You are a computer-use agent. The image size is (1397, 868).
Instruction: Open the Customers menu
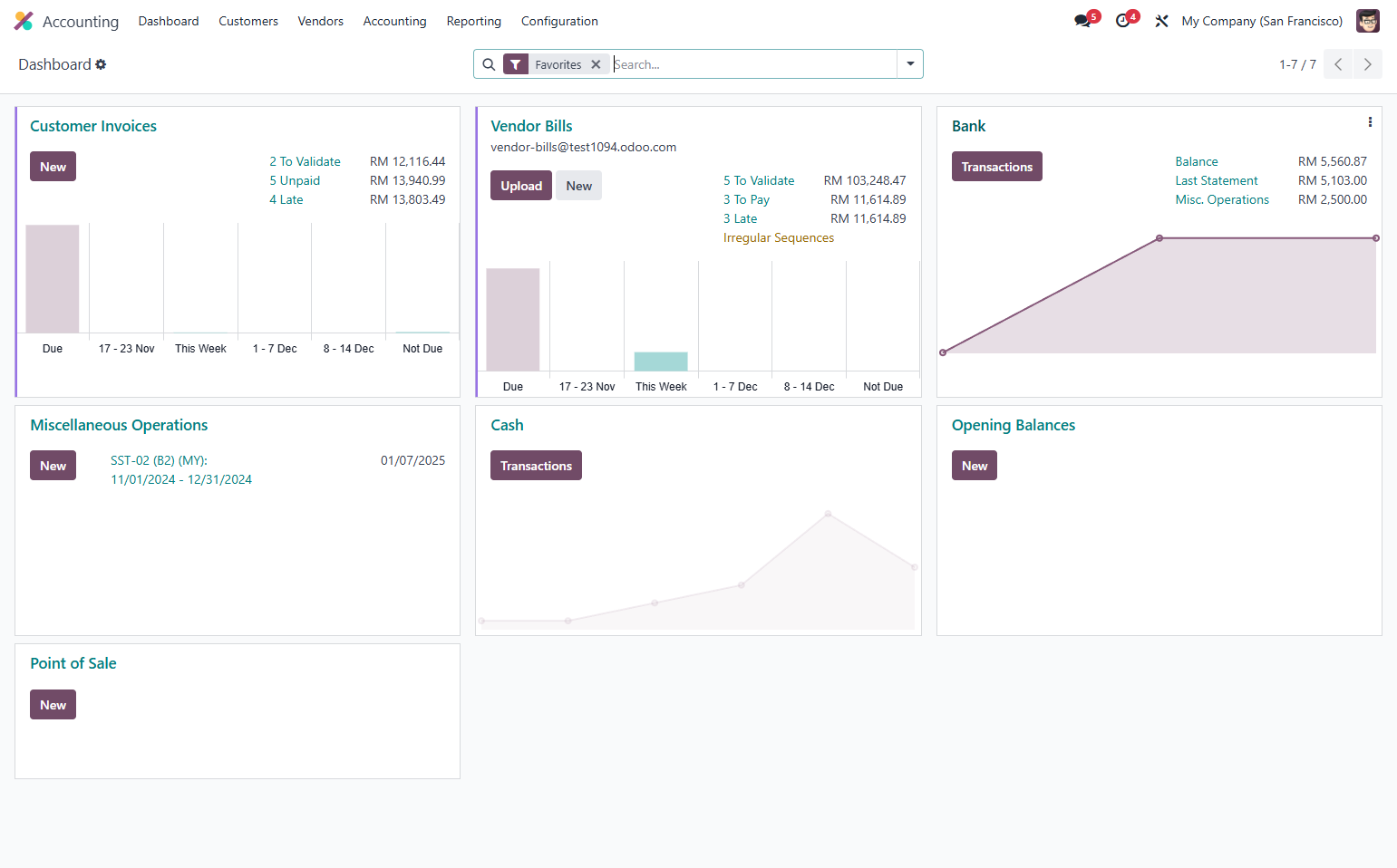coord(248,21)
